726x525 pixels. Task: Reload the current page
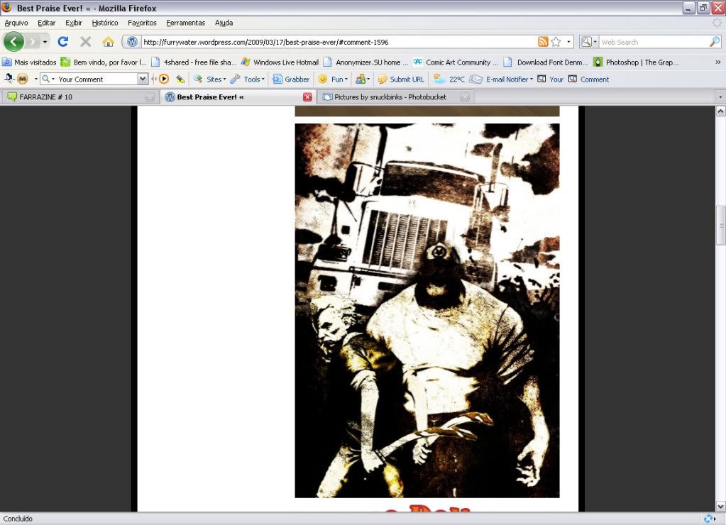coord(63,42)
